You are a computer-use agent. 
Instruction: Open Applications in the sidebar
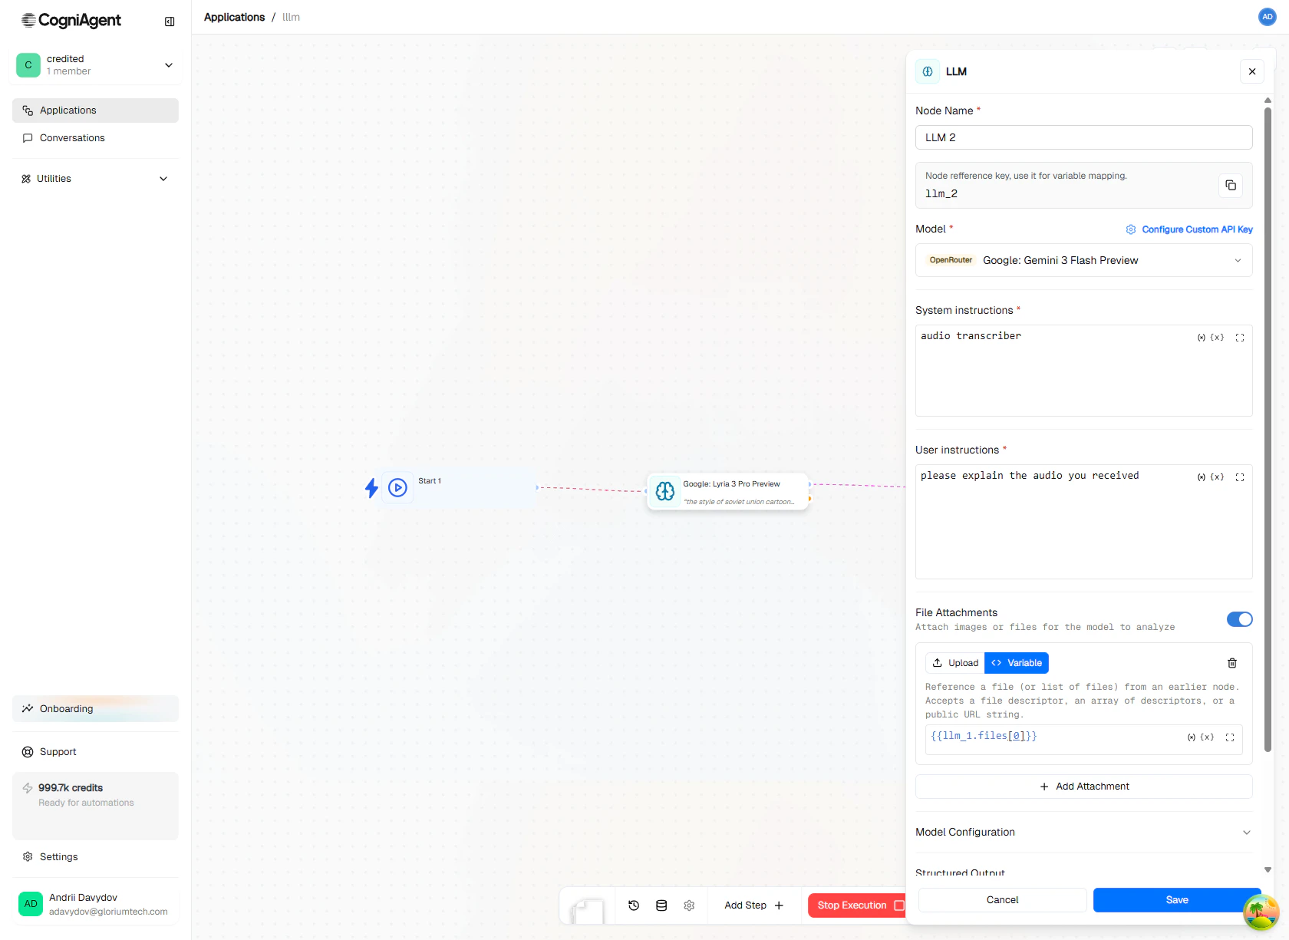click(95, 110)
